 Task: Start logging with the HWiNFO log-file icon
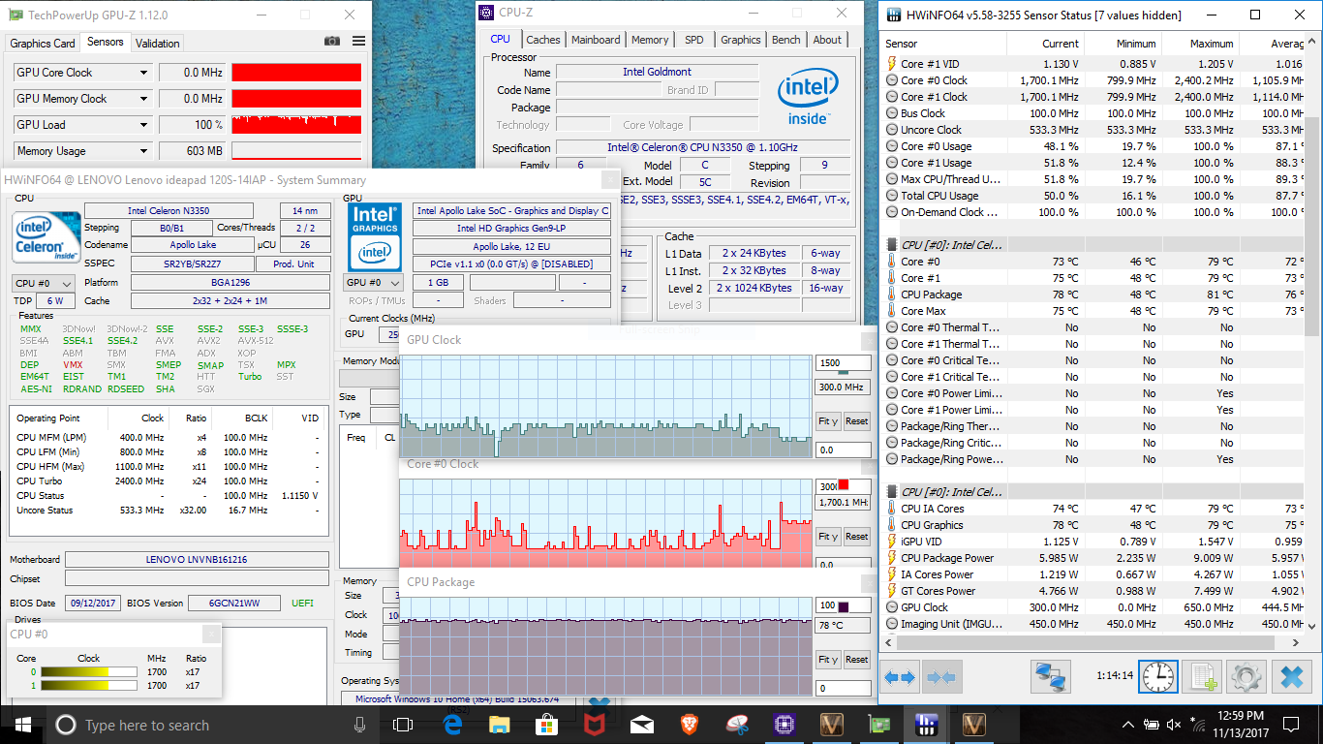click(x=1204, y=675)
